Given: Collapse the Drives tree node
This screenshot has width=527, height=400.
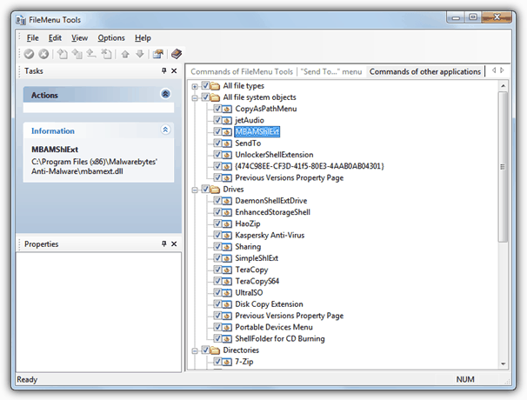Looking at the screenshot, I should [195, 190].
